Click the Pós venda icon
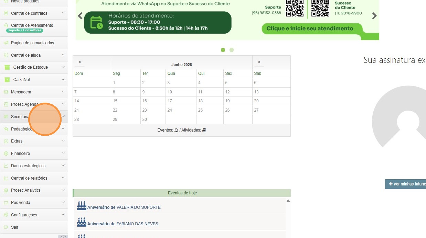The width and height of the screenshot is (426, 238). coord(6,203)
